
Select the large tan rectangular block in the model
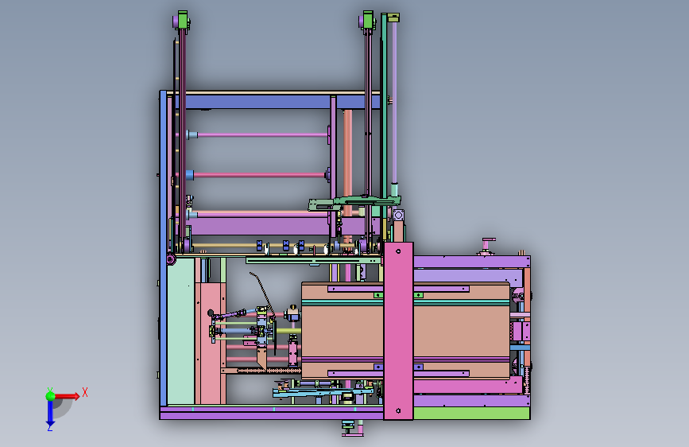[x=343, y=331]
